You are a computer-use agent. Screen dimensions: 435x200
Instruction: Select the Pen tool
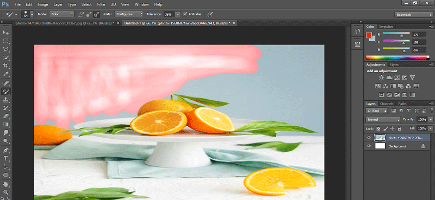(x=5, y=150)
